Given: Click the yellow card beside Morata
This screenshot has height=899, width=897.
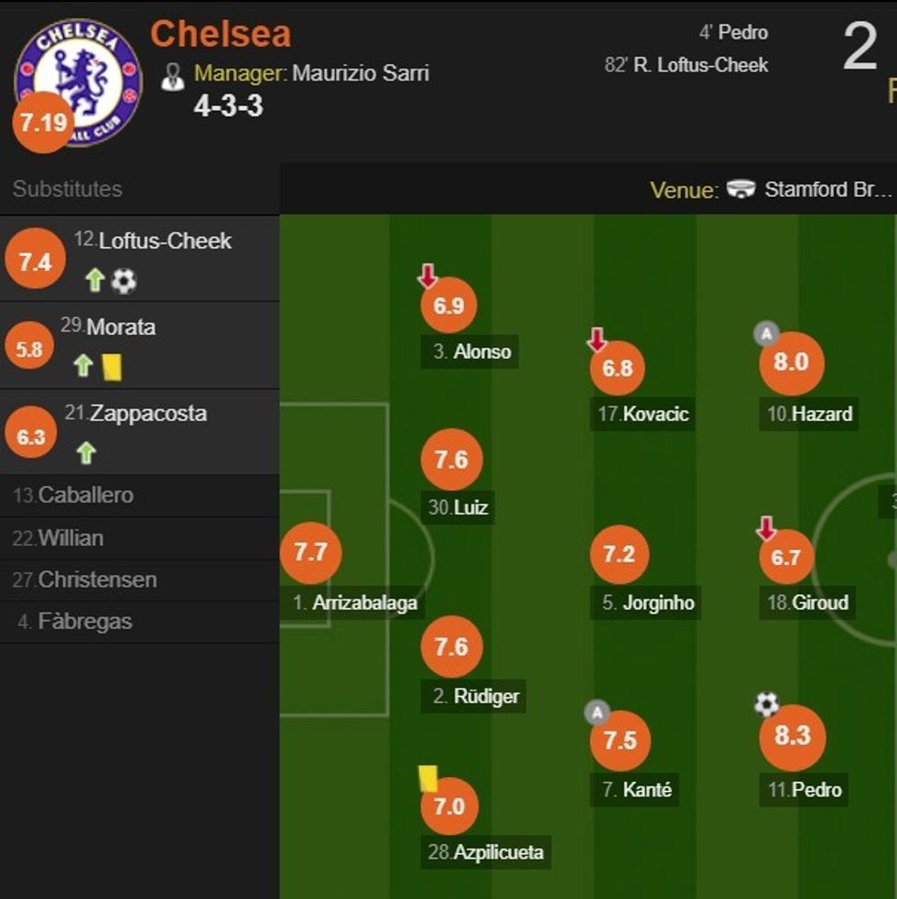Looking at the screenshot, I should point(112,366).
